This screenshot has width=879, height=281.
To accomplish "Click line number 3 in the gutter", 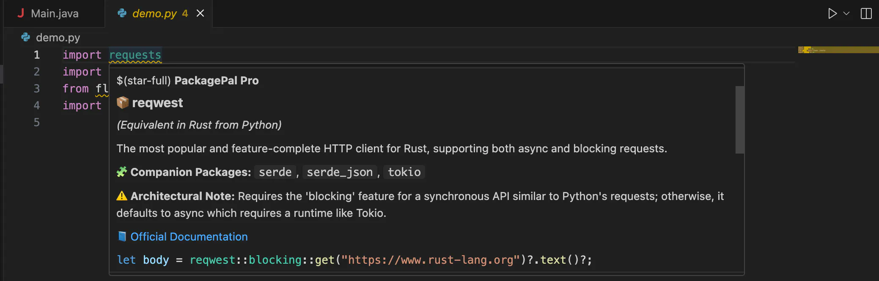I will pyautogui.click(x=37, y=89).
